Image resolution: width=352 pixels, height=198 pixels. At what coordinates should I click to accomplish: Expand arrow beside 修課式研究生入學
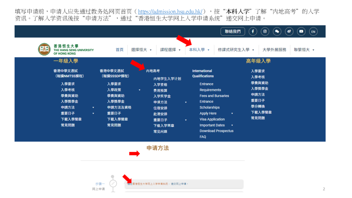(x=253, y=50)
